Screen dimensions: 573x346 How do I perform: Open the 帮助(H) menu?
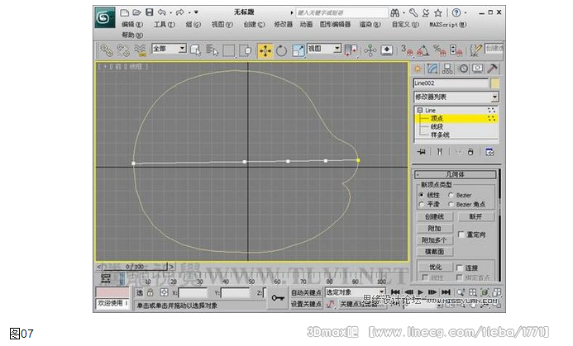pyautogui.click(x=132, y=35)
